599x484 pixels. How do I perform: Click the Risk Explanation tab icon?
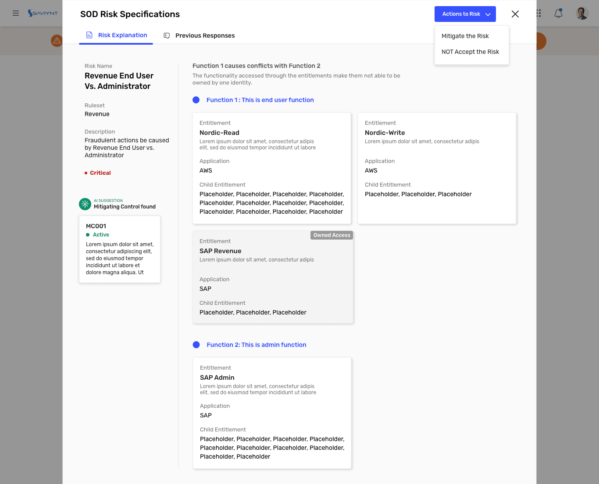(x=89, y=35)
